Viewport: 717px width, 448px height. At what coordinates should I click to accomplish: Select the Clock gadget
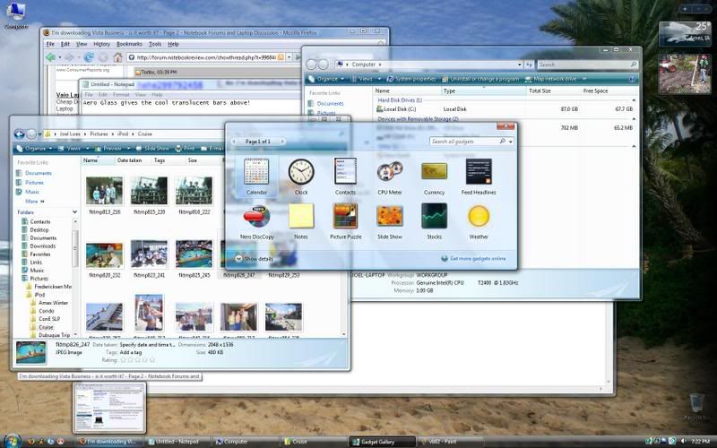301,177
